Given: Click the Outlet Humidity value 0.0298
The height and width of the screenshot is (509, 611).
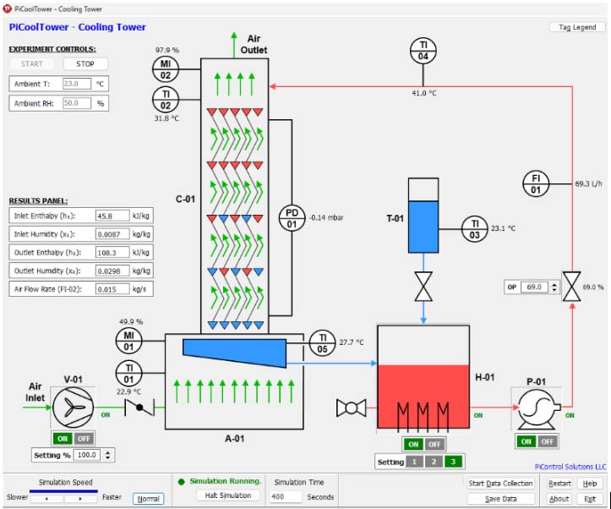Looking at the screenshot, I should coord(112,271).
